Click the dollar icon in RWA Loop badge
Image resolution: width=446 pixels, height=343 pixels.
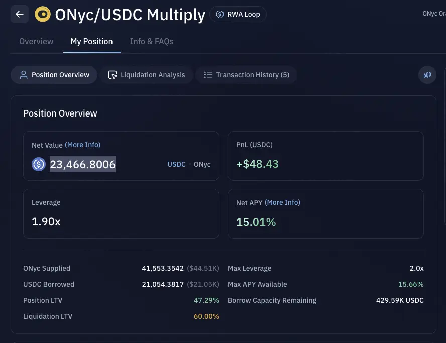(220, 14)
